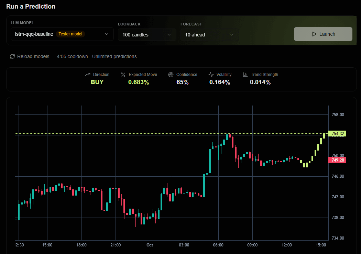Click the BUY direction value
Image resolution: width=361 pixels, height=254 pixels.
97,82
